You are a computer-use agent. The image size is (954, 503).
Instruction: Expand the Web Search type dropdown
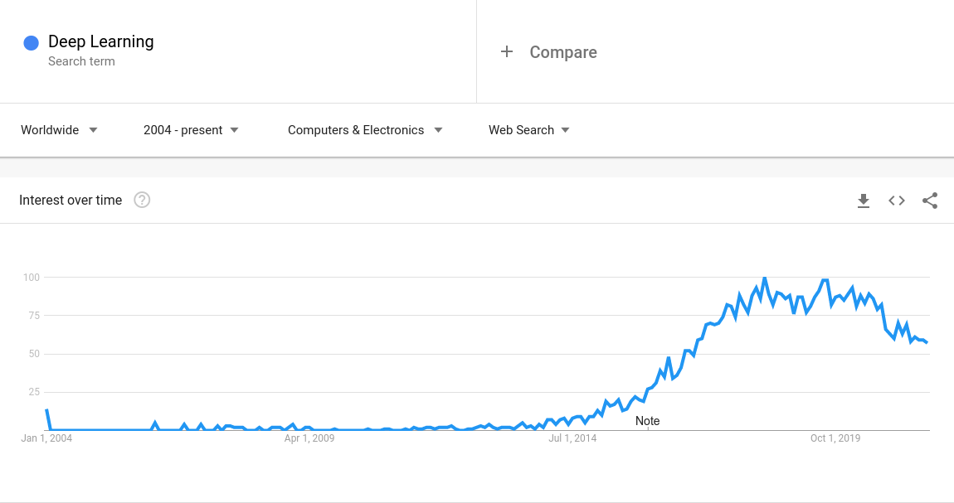[529, 130]
